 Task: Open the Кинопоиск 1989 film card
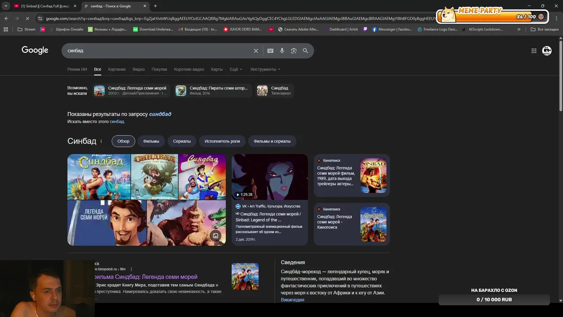351,175
